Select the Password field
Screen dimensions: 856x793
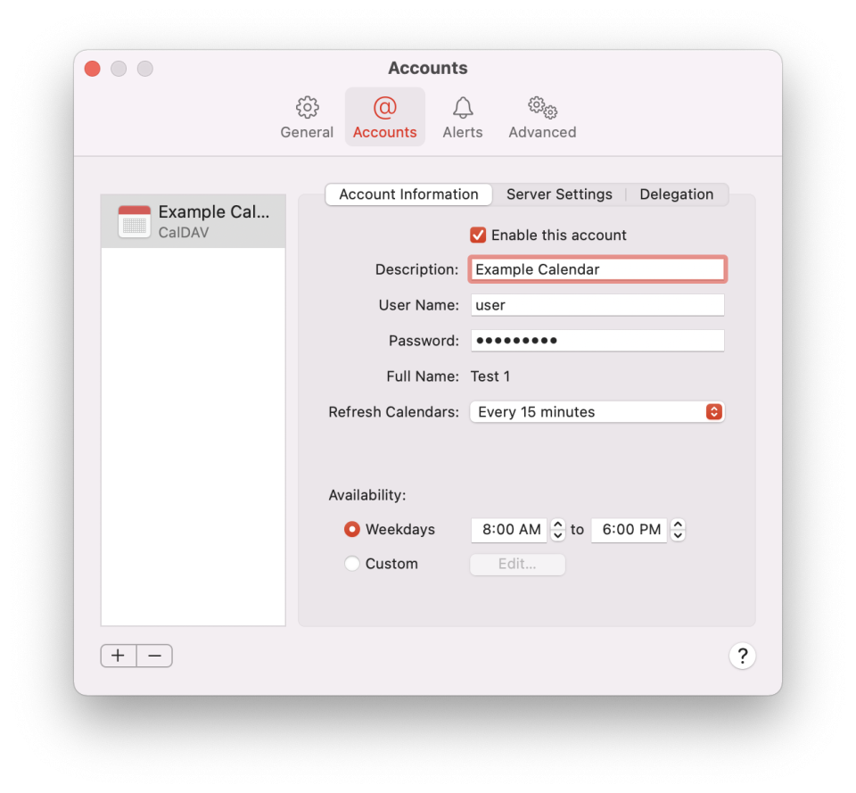pos(597,340)
